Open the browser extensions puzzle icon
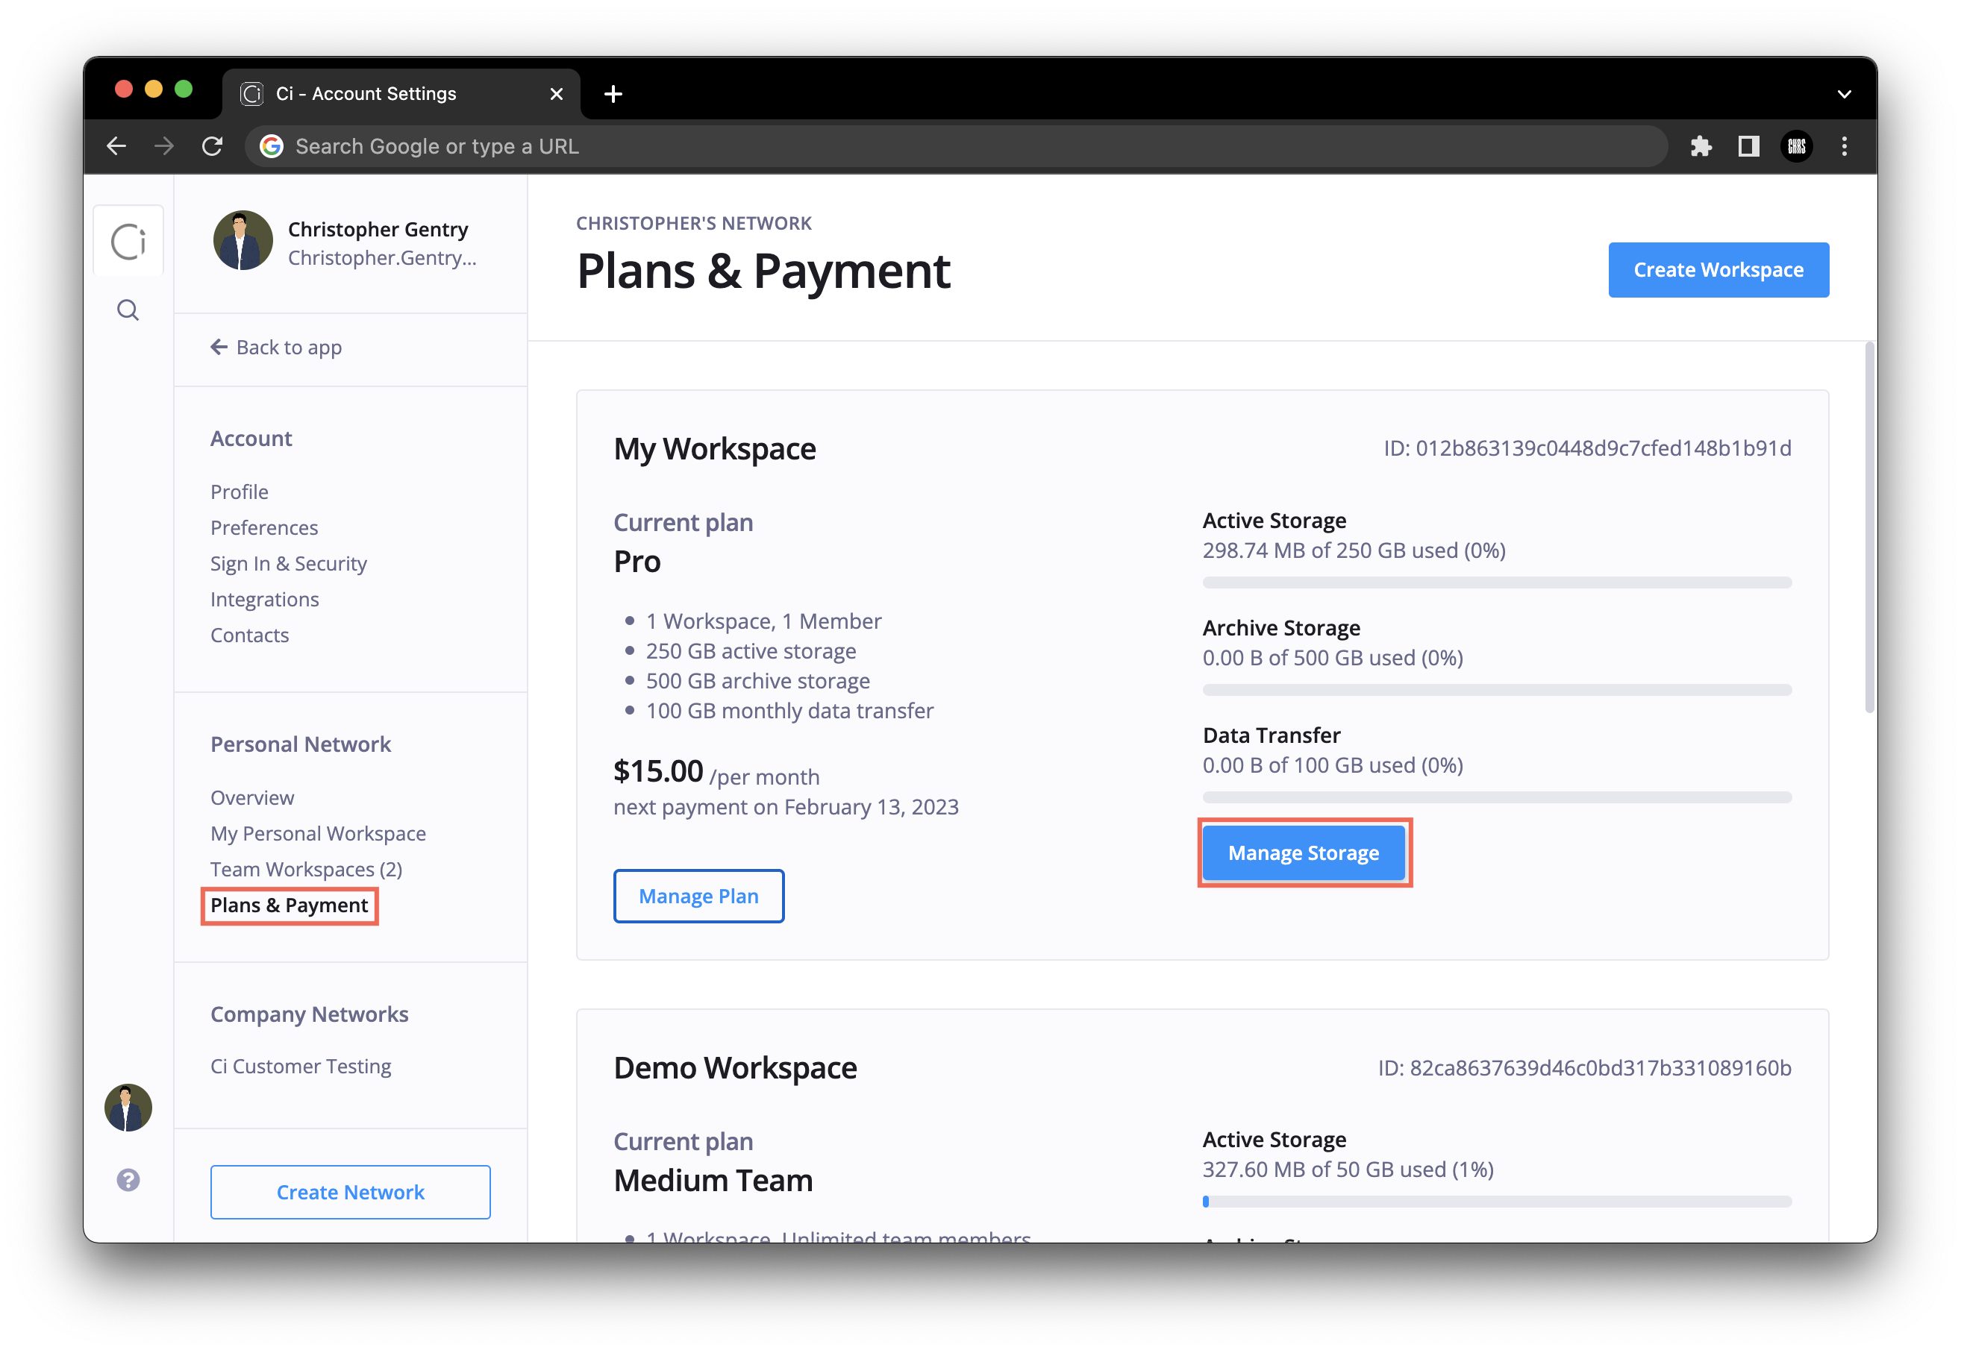Image resolution: width=1961 pixels, height=1353 pixels. point(1701,145)
